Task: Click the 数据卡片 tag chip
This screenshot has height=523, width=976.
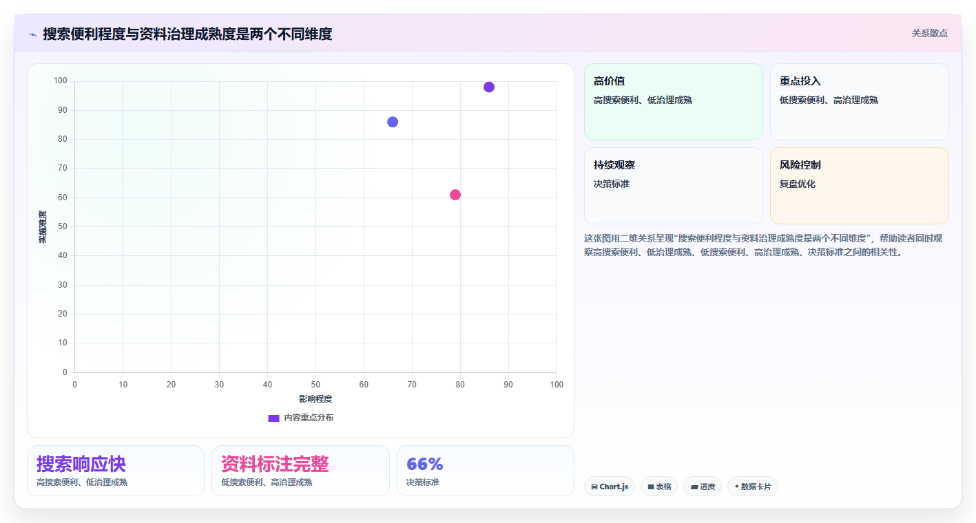Action: [753, 487]
